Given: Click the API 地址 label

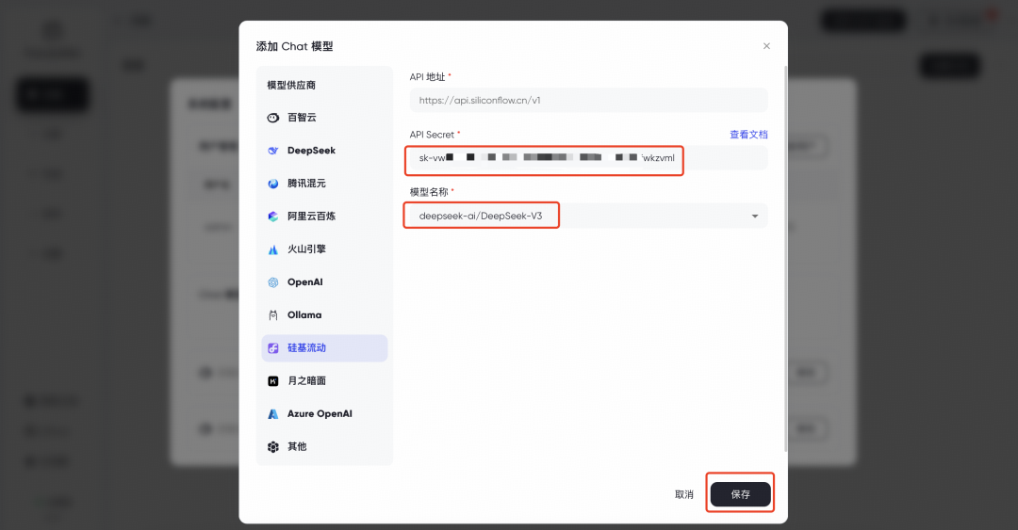Looking at the screenshot, I should coord(427,76).
